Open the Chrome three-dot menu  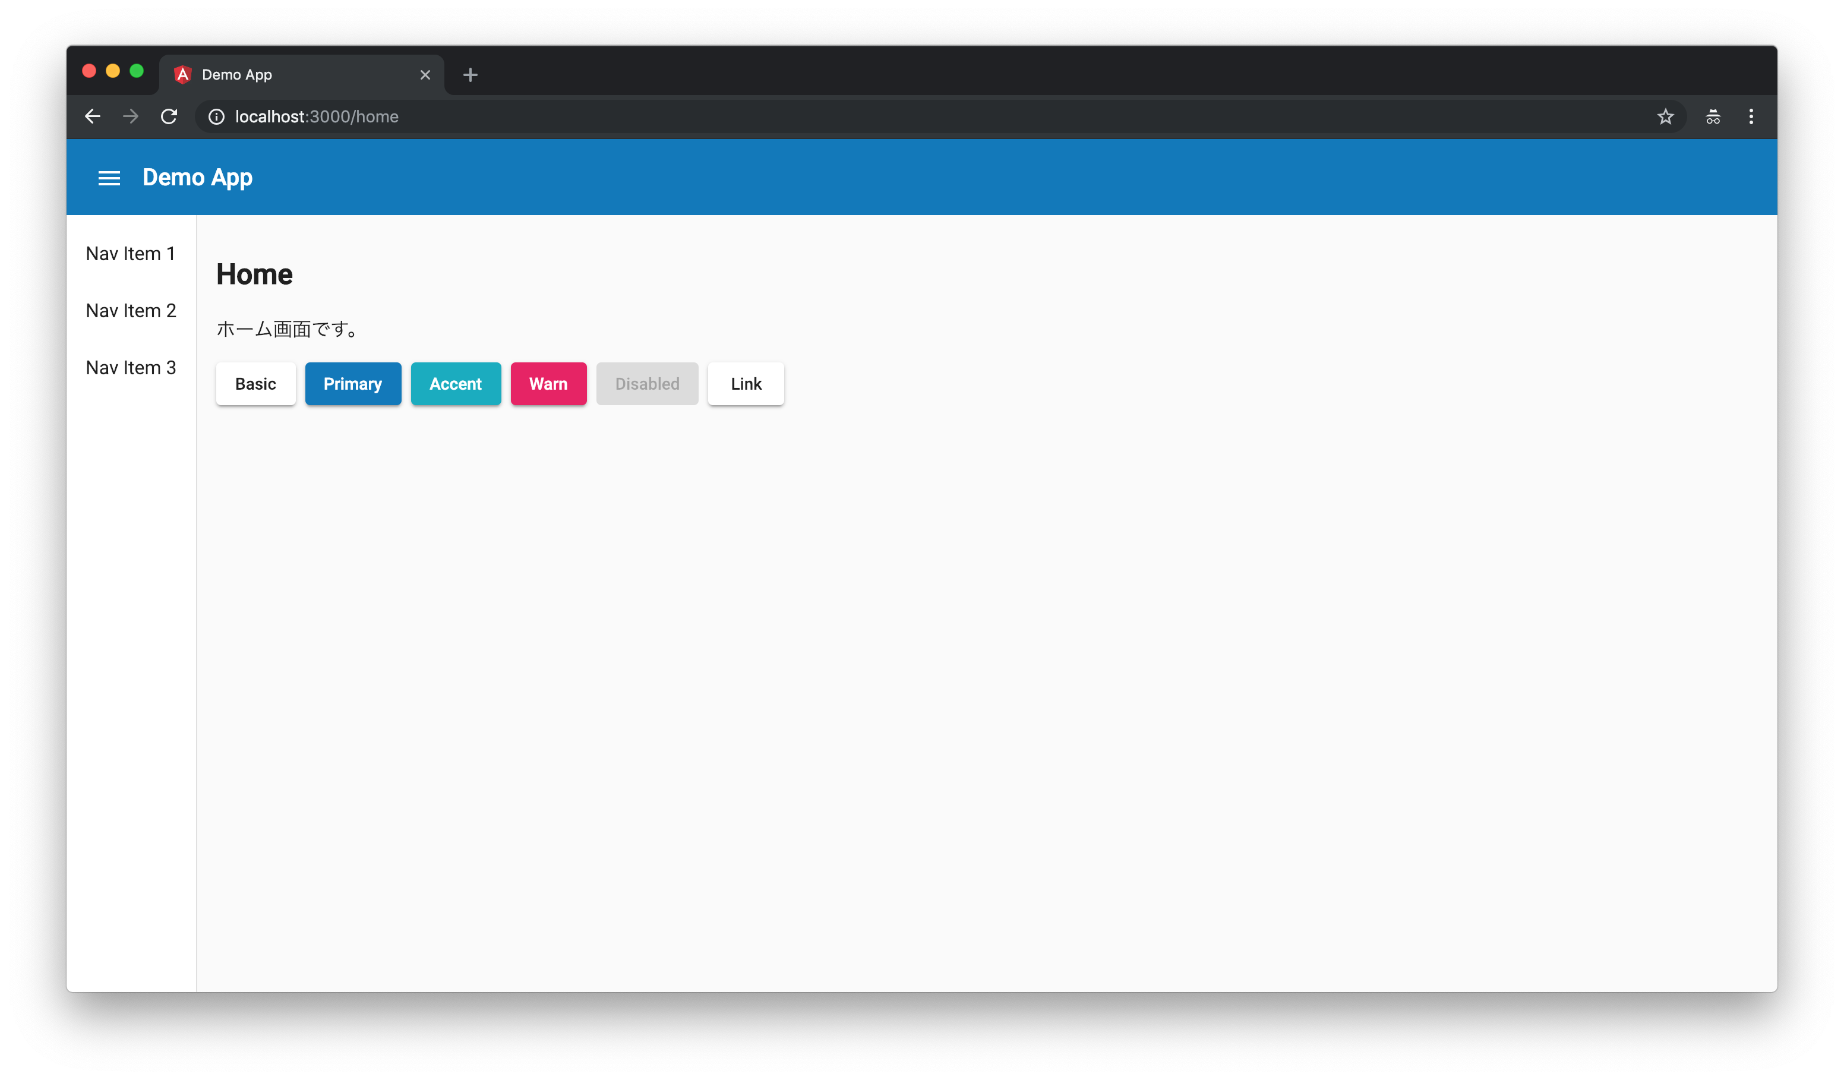(1751, 116)
